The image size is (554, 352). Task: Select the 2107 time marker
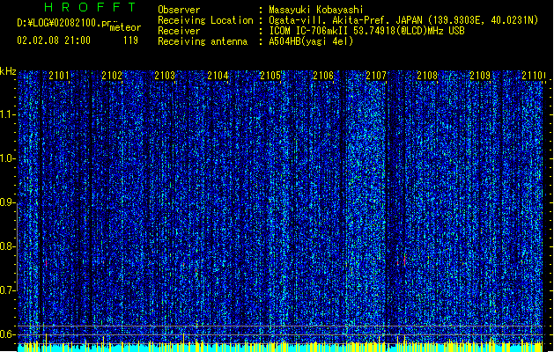point(376,76)
